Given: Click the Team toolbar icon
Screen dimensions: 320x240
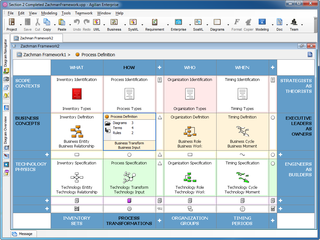Looking at the screenshot, I should [294, 22].
